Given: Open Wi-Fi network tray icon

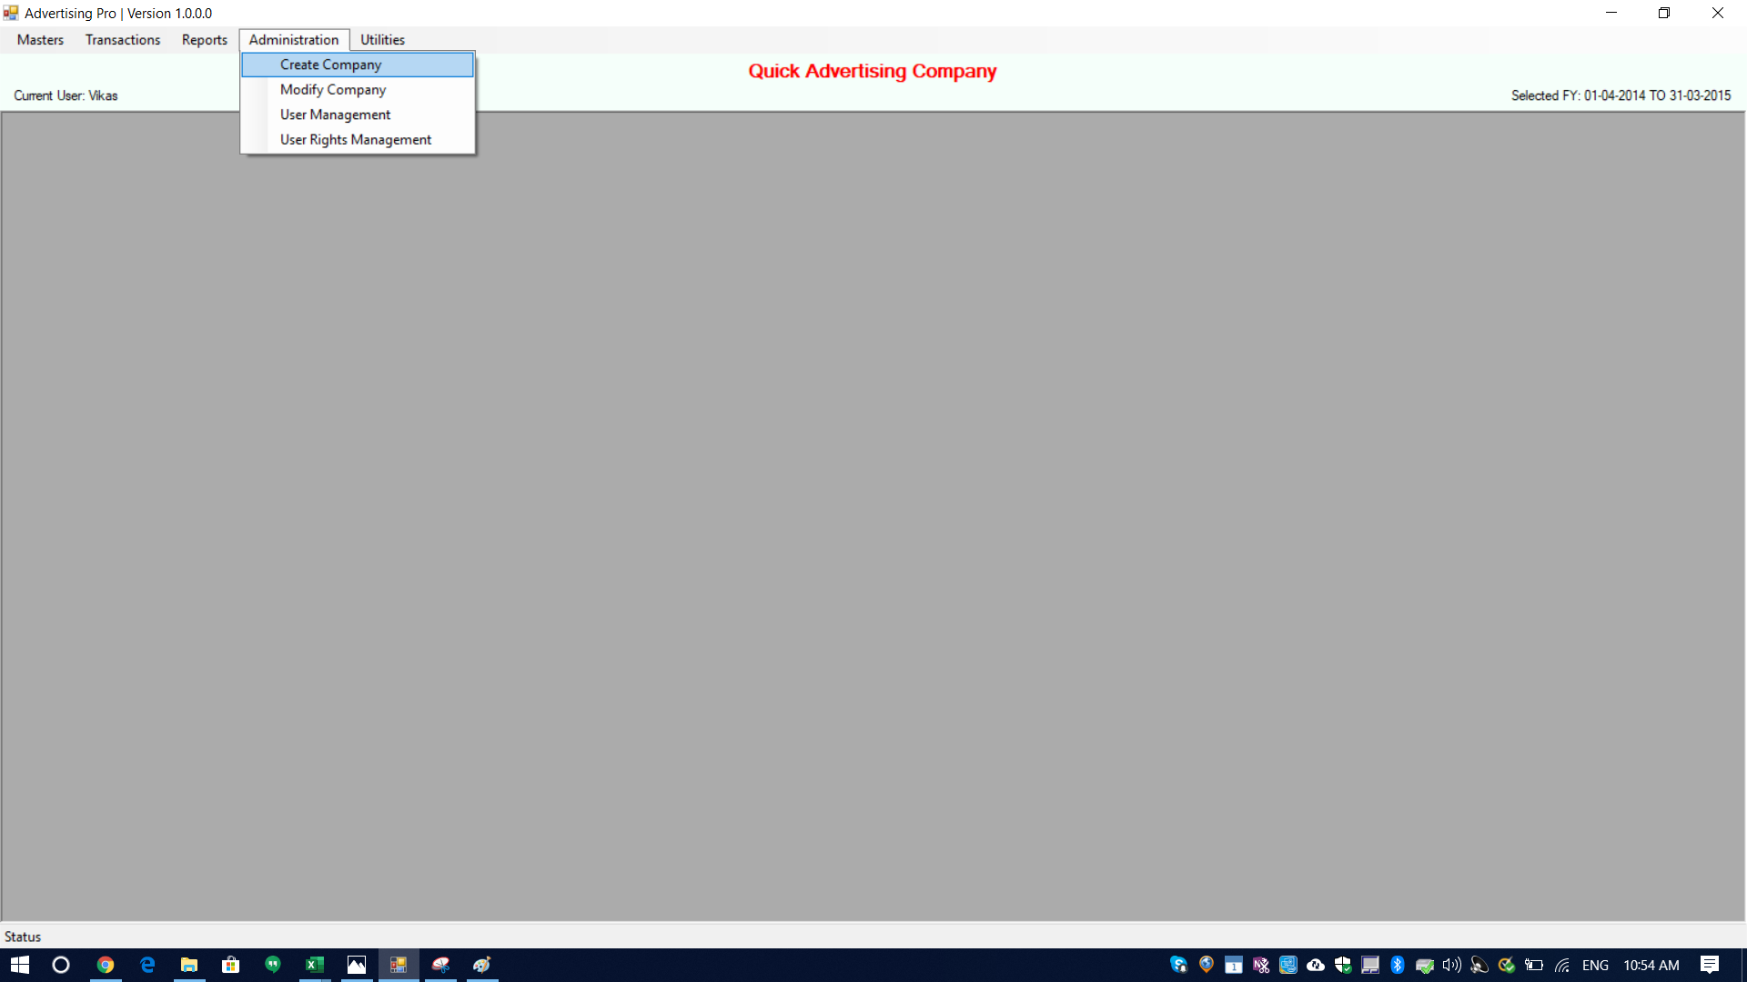Looking at the screenshot, I should [x=1562, y=965].
